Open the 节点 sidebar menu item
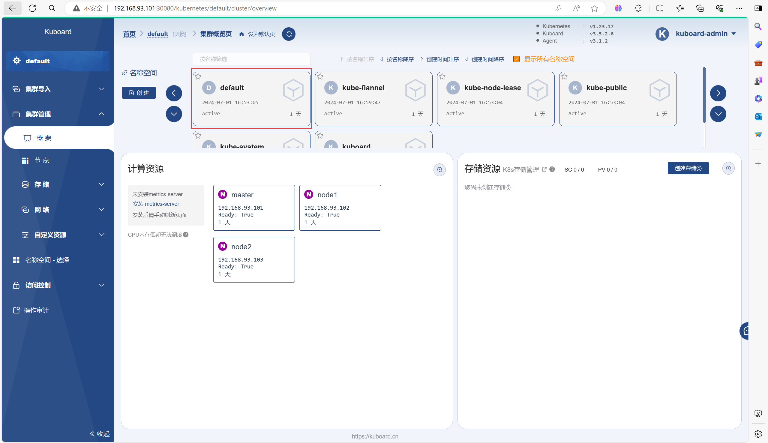This screenshot has height=443, width=768. point(42,160)
